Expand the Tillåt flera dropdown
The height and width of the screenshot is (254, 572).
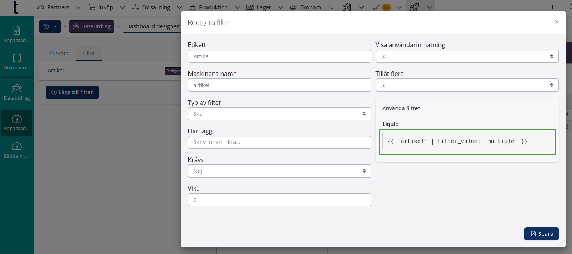(x=466, y=85)
